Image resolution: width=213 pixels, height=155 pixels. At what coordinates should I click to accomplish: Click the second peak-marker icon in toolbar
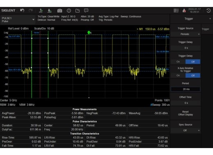tap(50, 11)
